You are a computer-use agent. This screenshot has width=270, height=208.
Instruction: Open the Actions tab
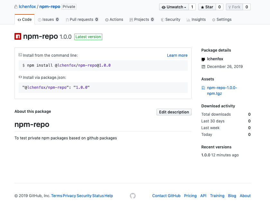(114, 20)
